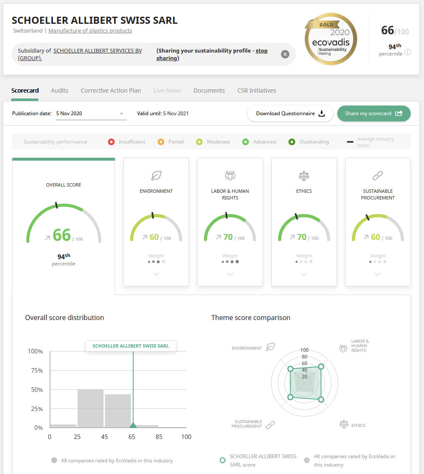Open the SCHOELLER ALLIBERT SERVICES BV (GROUP) link
424x474 pixels.
pyautogui.click(x=80, y=54)
